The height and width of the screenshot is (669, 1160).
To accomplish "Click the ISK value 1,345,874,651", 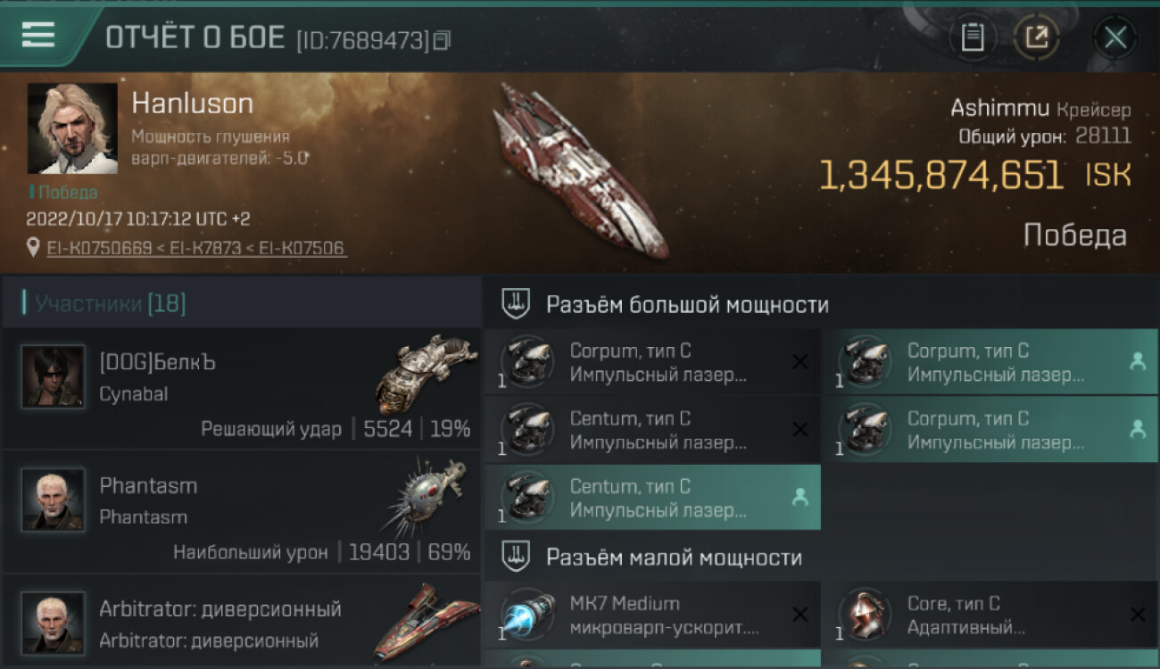I will 941,176.
